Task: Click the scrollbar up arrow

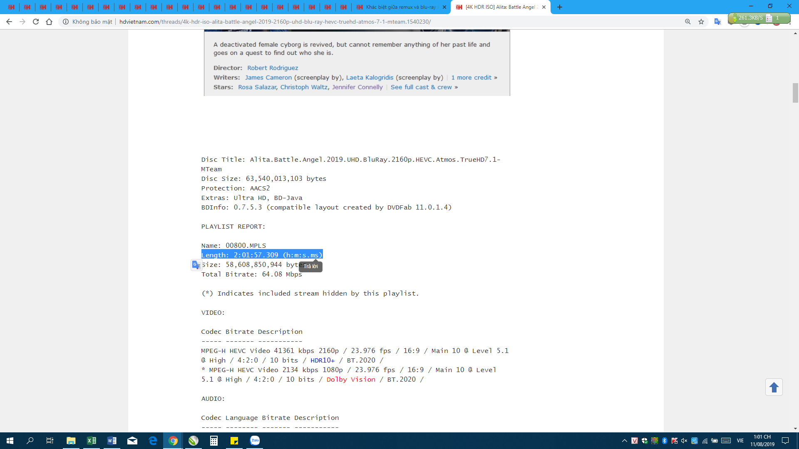Action: [x=795, y=33]
